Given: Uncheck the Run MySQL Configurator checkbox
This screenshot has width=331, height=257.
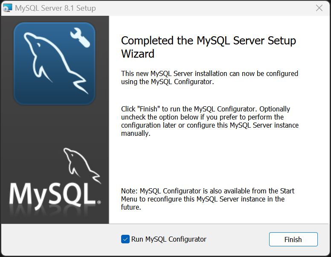Looking at the screenshot, I should click(125, 239).
